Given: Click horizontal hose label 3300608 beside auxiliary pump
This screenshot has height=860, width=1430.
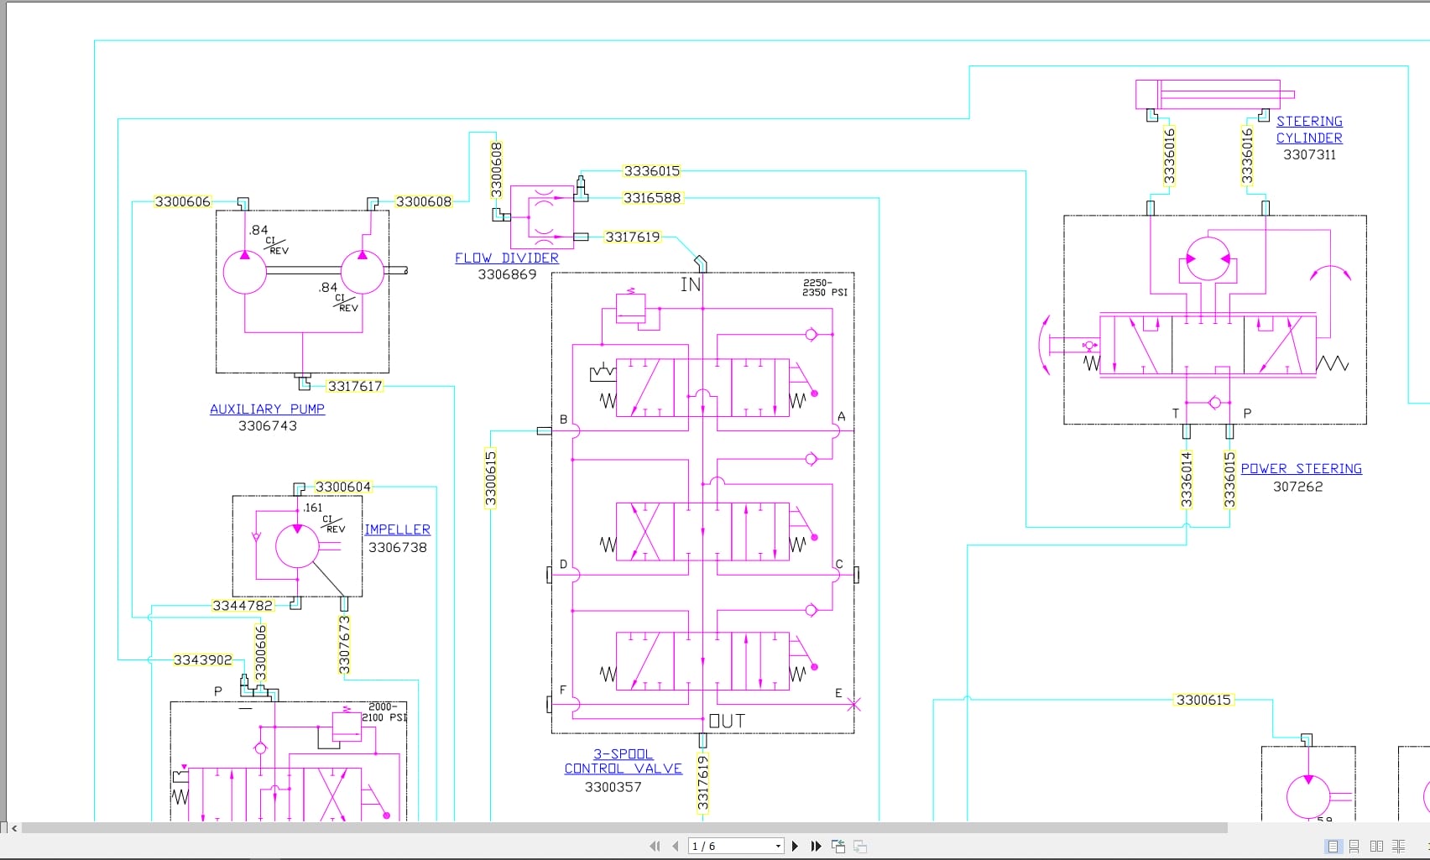Looking at the screenshot, I should [424, 201].
